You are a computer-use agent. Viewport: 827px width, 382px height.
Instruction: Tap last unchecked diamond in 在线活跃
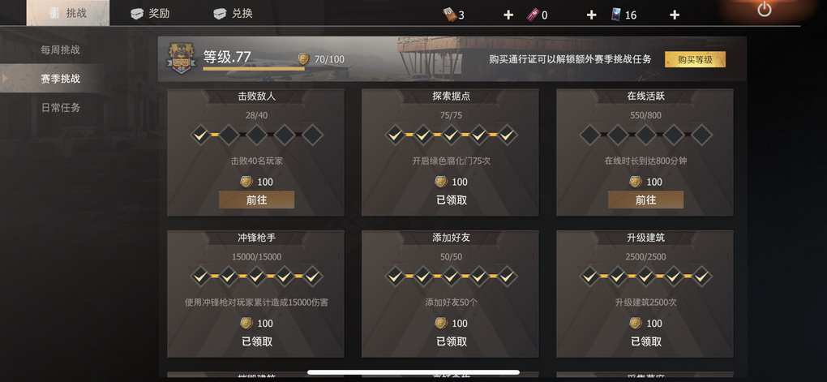click(701, 135)
